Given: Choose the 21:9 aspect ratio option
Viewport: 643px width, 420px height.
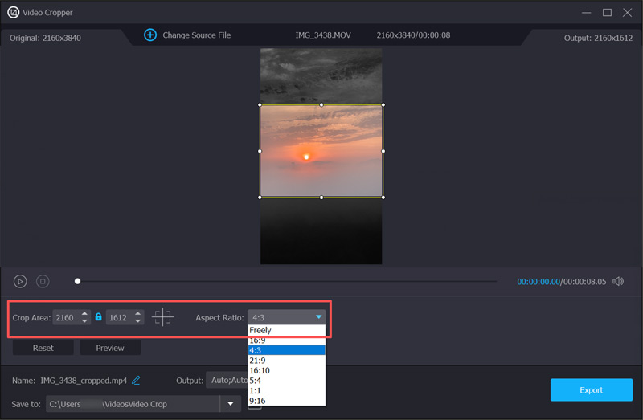Looking at the screenshot, I should pyautogui.click(x=287, y=361).
